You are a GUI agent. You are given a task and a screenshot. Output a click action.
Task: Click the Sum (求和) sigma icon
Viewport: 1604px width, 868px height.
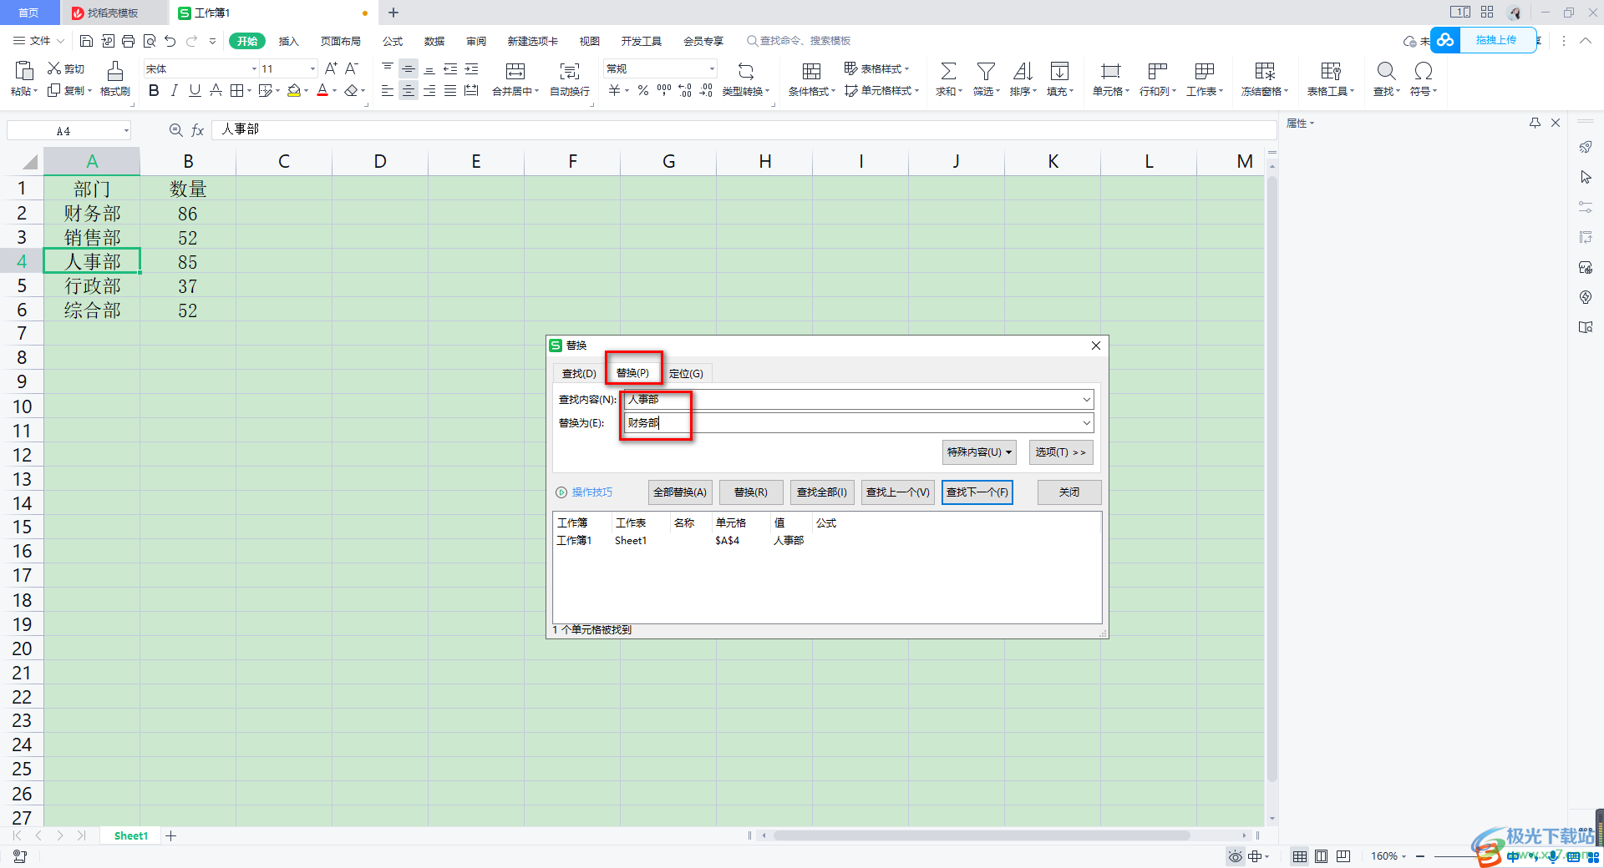pyautogui.click(x=948, y=71)
